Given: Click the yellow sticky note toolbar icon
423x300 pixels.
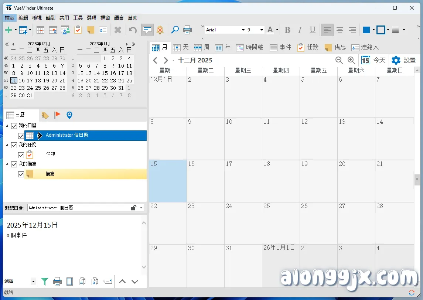Looking at the screenshot, I should point(91,30).
